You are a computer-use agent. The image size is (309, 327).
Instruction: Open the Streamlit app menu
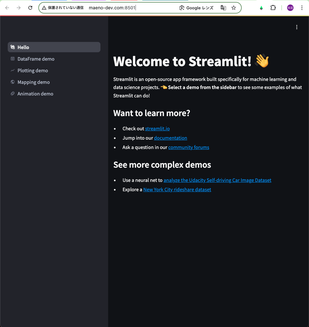tap(297, 27)
